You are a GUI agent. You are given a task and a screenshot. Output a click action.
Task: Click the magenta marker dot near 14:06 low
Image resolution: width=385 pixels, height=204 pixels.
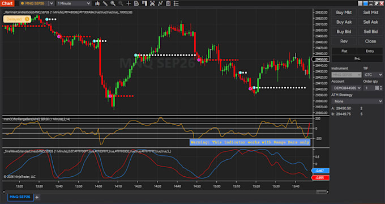[110, 96]
